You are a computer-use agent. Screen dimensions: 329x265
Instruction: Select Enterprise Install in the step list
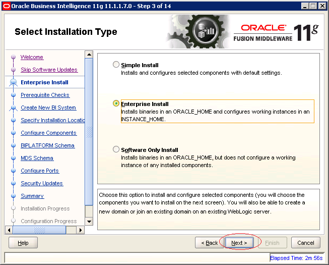44,82
